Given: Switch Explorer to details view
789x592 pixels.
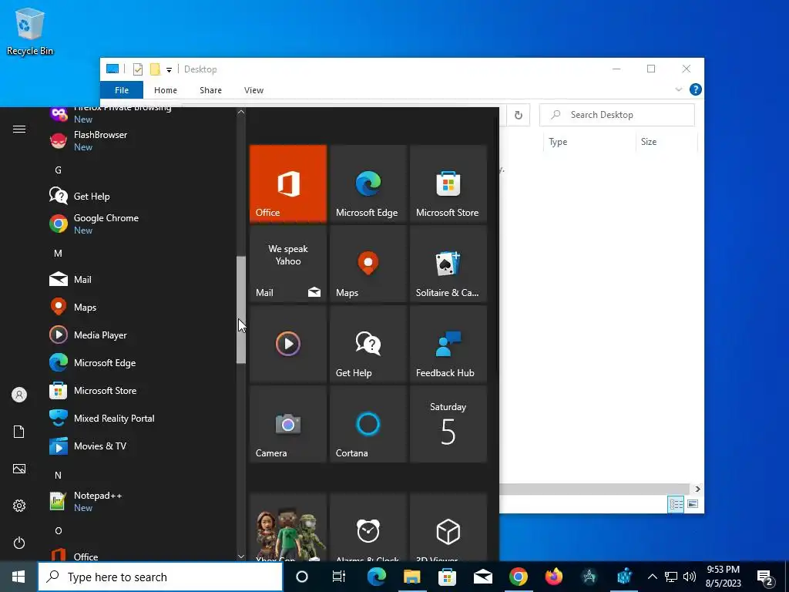Looking at the screenshot, I should pyautogui.click(x=676, y=504).
